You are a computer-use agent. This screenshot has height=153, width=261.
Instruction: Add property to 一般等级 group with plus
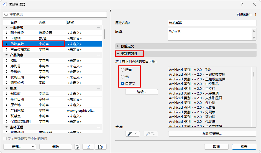click(x=99, y=27)
